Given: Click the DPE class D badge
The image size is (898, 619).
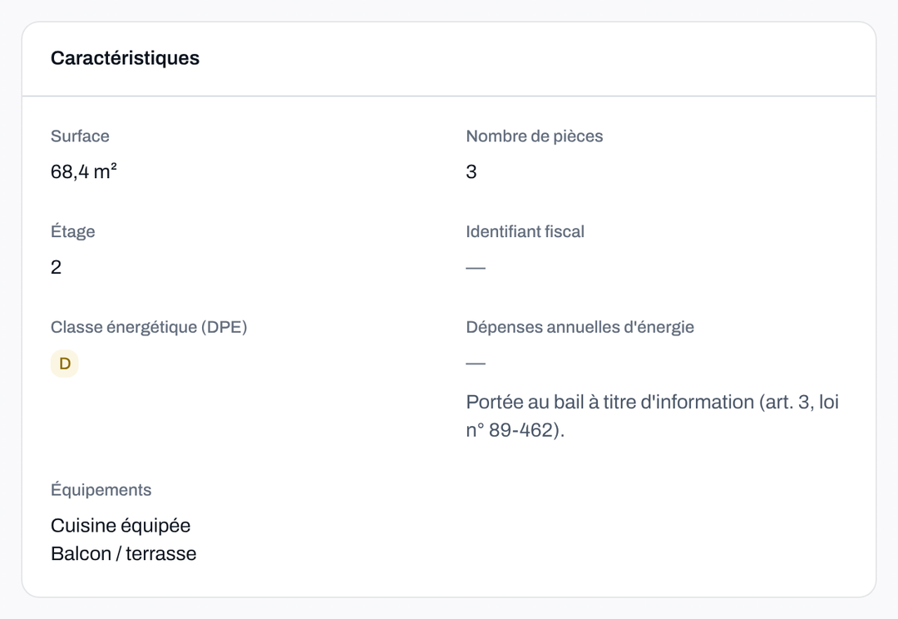Looking at the screenshot, I should pyautogui.click(x=65, y=364).
